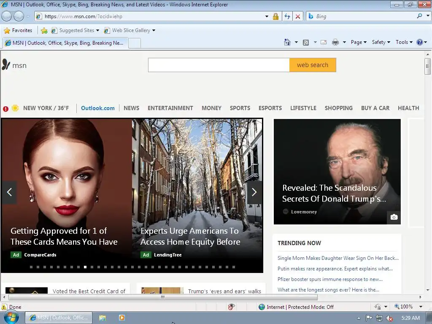Open the longest songs ever trending link

328,289
